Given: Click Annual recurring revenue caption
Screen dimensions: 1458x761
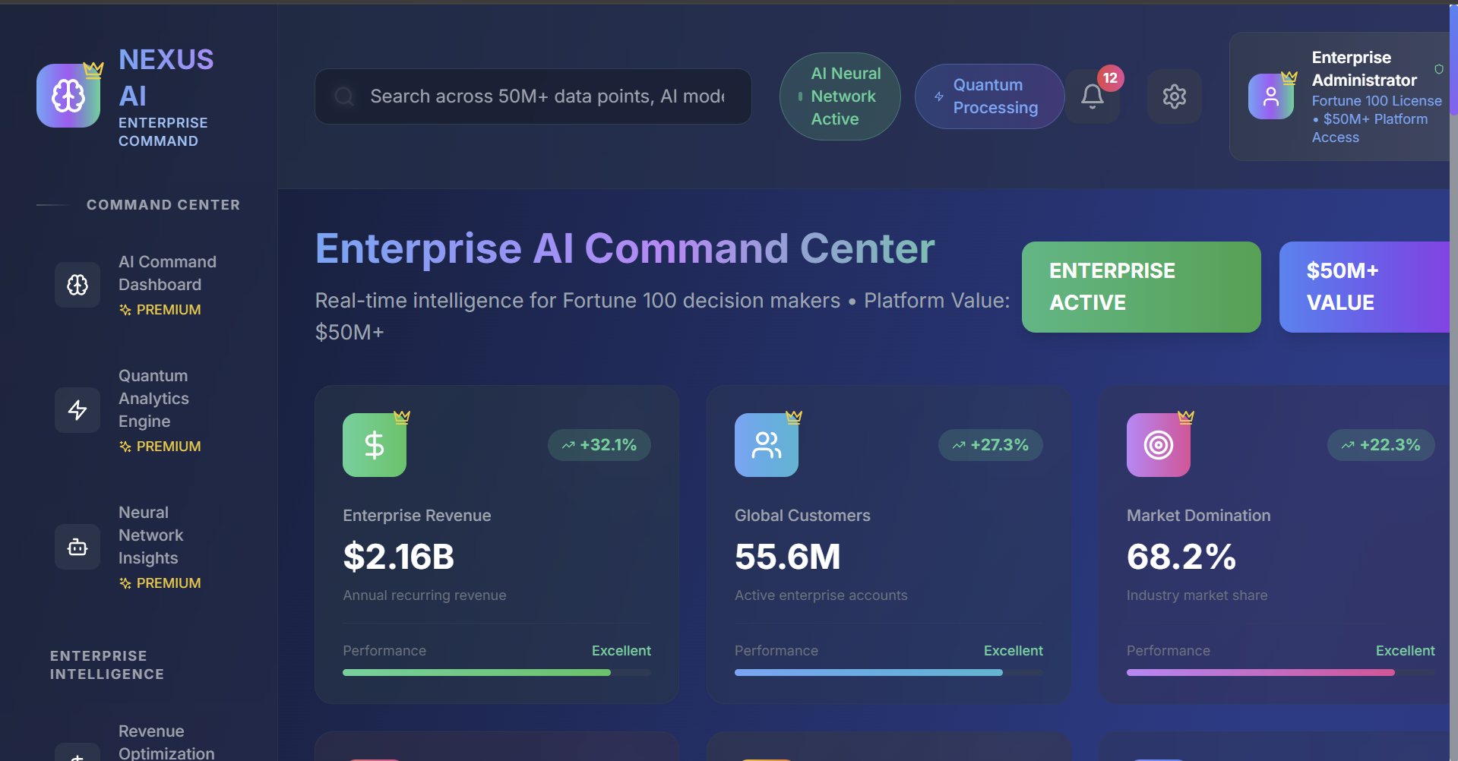Looking at the screenshot, I should [425, 595].
